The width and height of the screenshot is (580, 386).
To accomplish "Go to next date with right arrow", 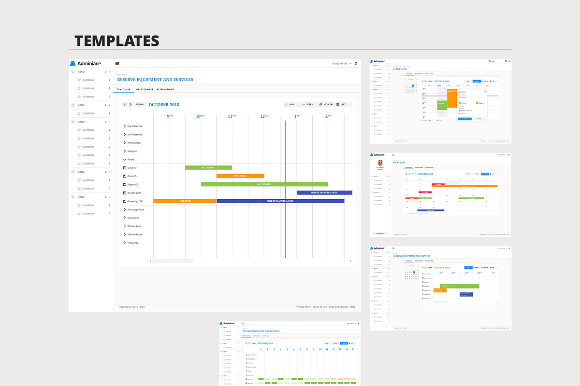I will [130, 104].
